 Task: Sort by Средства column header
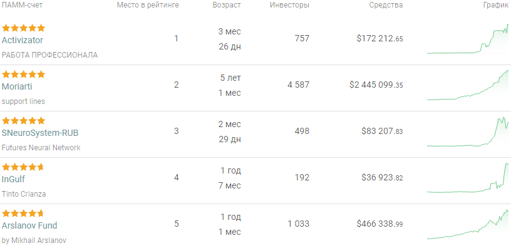386,5
